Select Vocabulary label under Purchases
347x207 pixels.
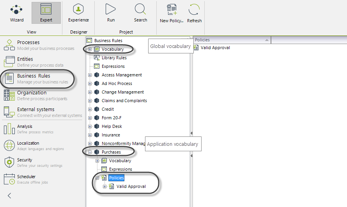click(120, 161)
